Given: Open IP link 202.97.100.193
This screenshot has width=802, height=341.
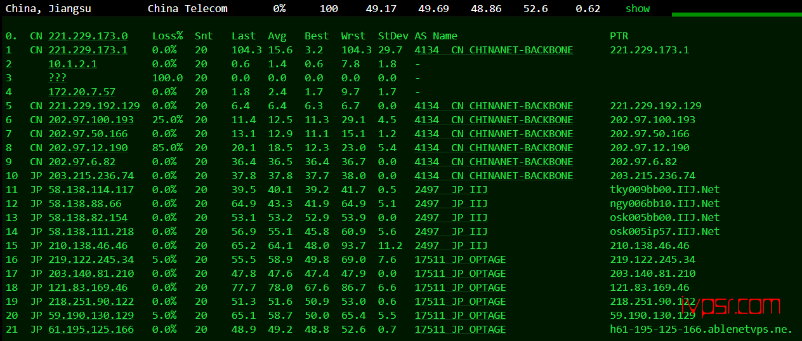Looking at the screenshot, I should pos(91,119).
